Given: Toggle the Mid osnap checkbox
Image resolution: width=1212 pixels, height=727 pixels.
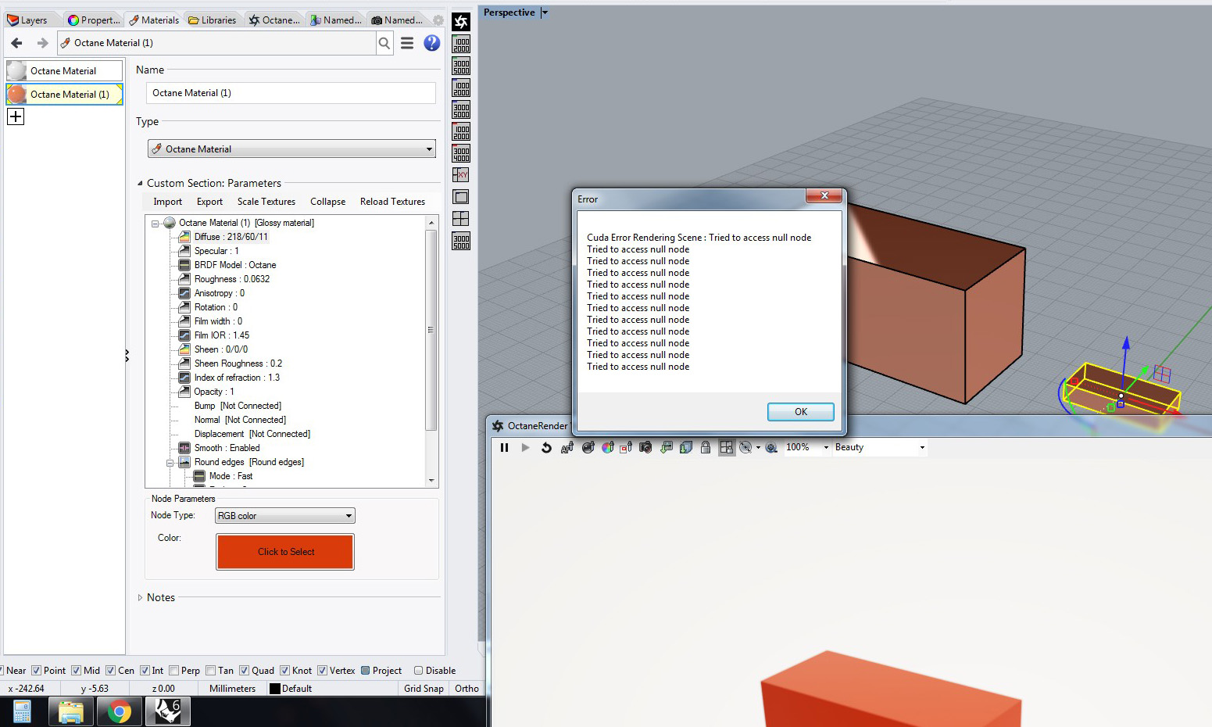Looking at the screenshot, I should (76, 671).
